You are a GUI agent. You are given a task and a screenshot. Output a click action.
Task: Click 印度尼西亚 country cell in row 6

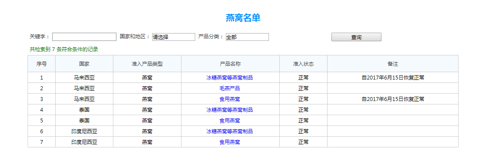coord(84,131)
